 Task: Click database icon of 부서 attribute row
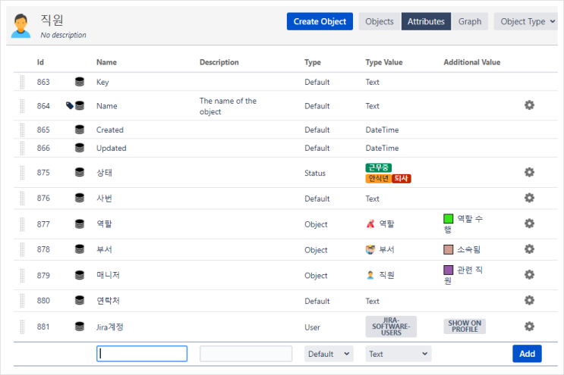tap(80, 249)
